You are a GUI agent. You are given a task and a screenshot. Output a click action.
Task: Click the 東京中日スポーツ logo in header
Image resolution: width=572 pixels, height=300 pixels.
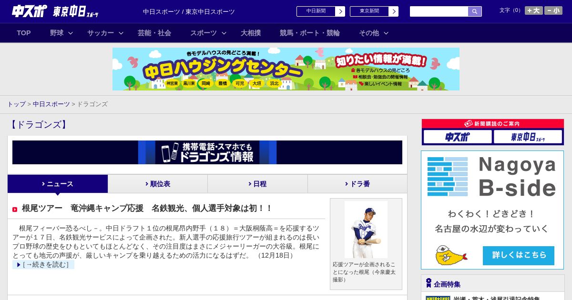[76, 11]
